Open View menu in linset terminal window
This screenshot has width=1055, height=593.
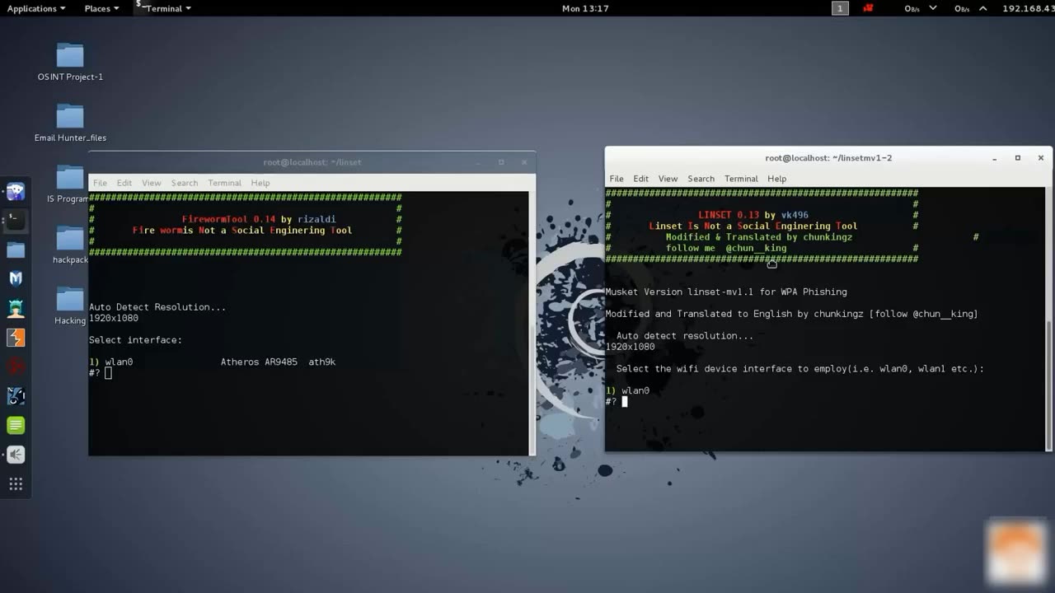point(151,183)
